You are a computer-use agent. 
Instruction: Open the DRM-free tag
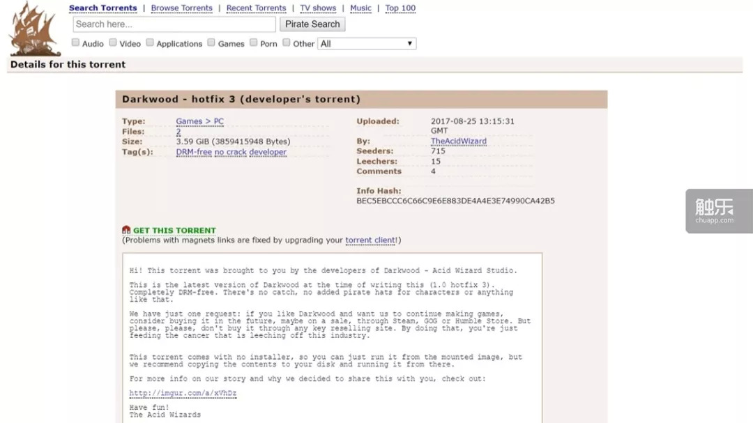click(194, 152)
